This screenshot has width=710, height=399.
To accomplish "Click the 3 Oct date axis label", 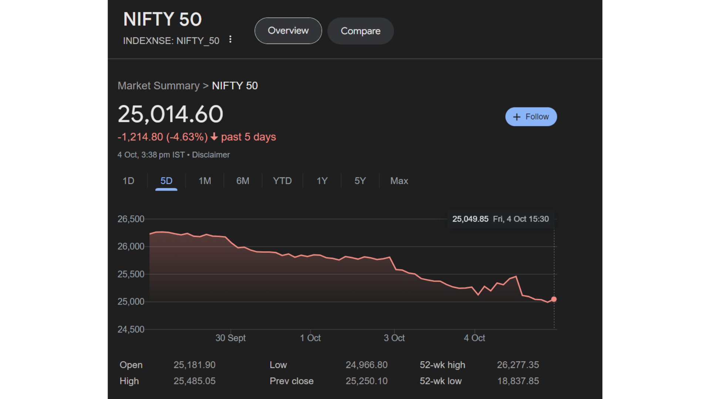I will [394, 338].
